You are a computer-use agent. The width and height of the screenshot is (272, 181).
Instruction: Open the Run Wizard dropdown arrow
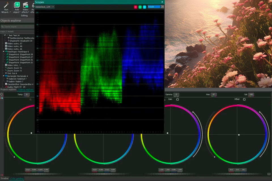pyautogui.click(x=10, y=12)
